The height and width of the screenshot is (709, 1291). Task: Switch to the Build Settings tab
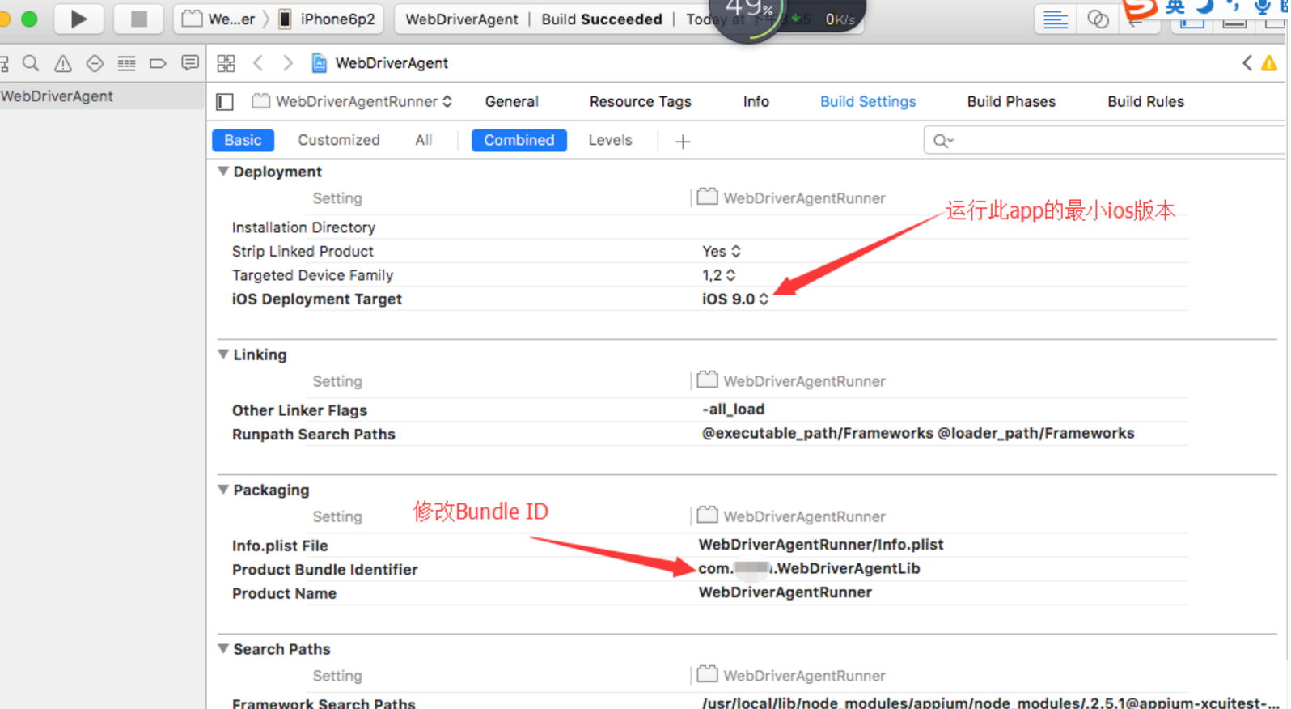868,101
